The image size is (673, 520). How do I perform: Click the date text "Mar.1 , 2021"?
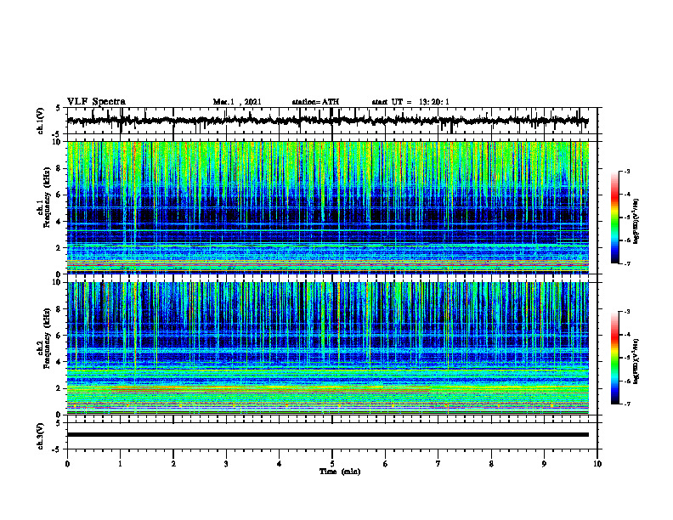click(237, 102)
